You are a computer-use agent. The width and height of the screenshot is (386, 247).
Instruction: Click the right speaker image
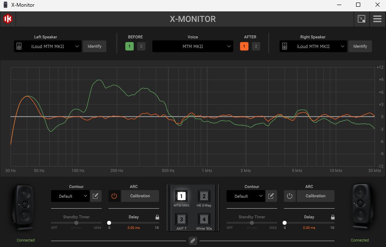(x=362, y=207)
